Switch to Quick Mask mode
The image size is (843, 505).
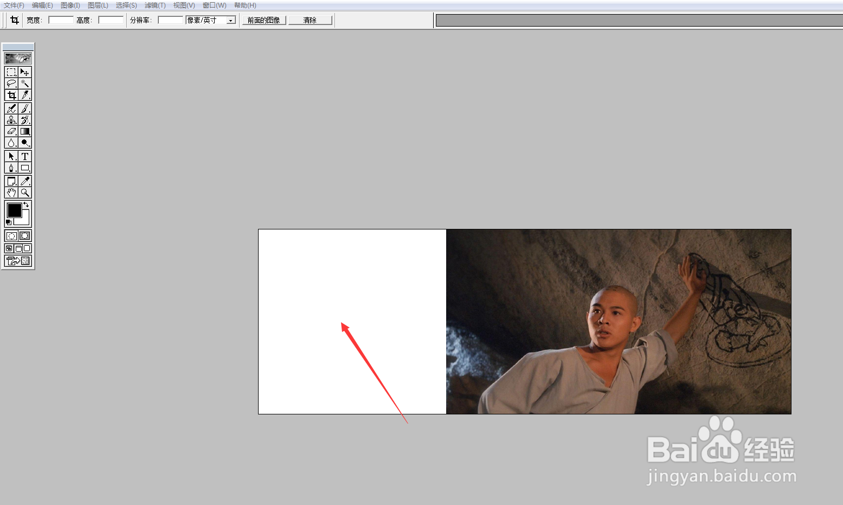tap(25, 236)
